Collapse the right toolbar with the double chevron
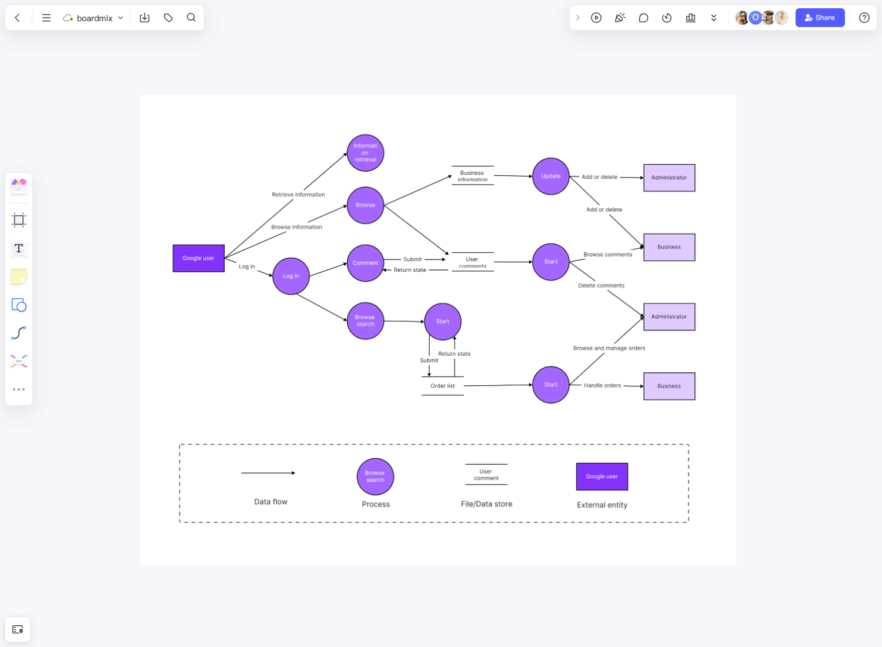Image resolution: width=882 pixels, height=647 pixels. point(714,18)
